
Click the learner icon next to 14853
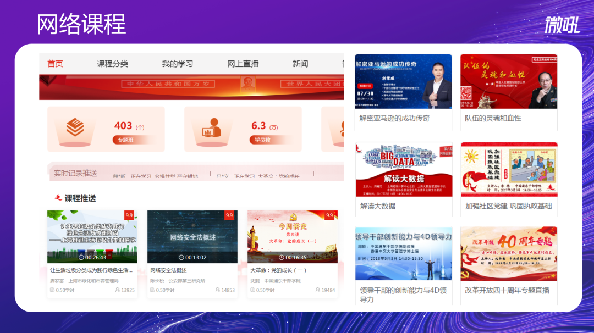[217, 290]
